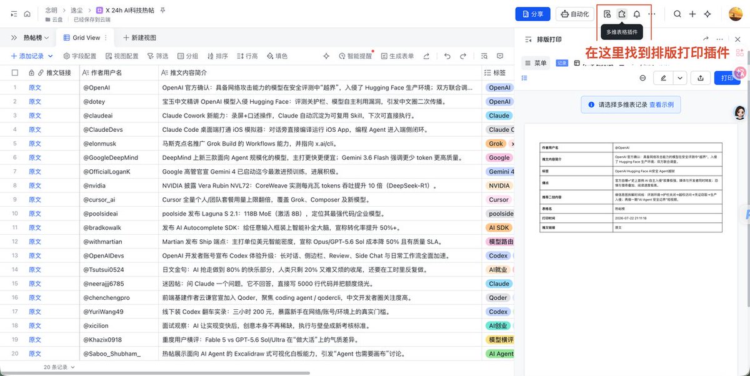Click the plus icon in top bar
Image resolution: width=750 pixels, height=376 pixels.
pos(692,14)
